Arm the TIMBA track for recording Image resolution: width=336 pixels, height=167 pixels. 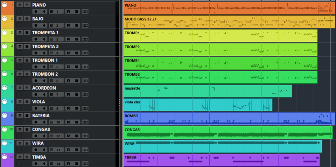(36, 163)
